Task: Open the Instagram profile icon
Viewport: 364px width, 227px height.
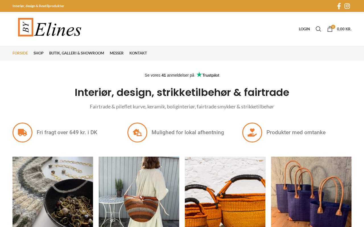Action: [347, 6]
